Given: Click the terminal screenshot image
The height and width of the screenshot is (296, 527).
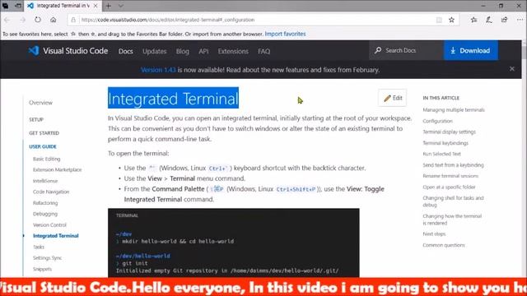Looking at the screenshot, I should [234, 243].
